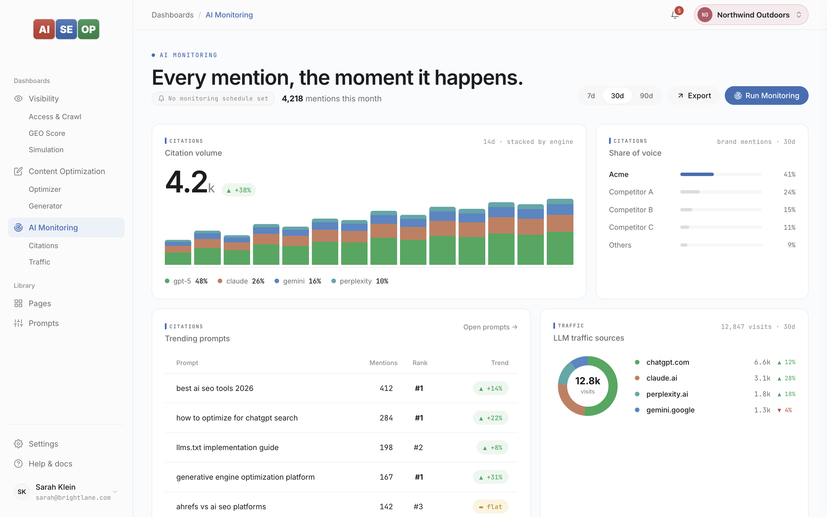The width and height of the screenshot is (827, 517).
Task: Click the bell icon in schedule pill
Action: (x=161, y=99)
